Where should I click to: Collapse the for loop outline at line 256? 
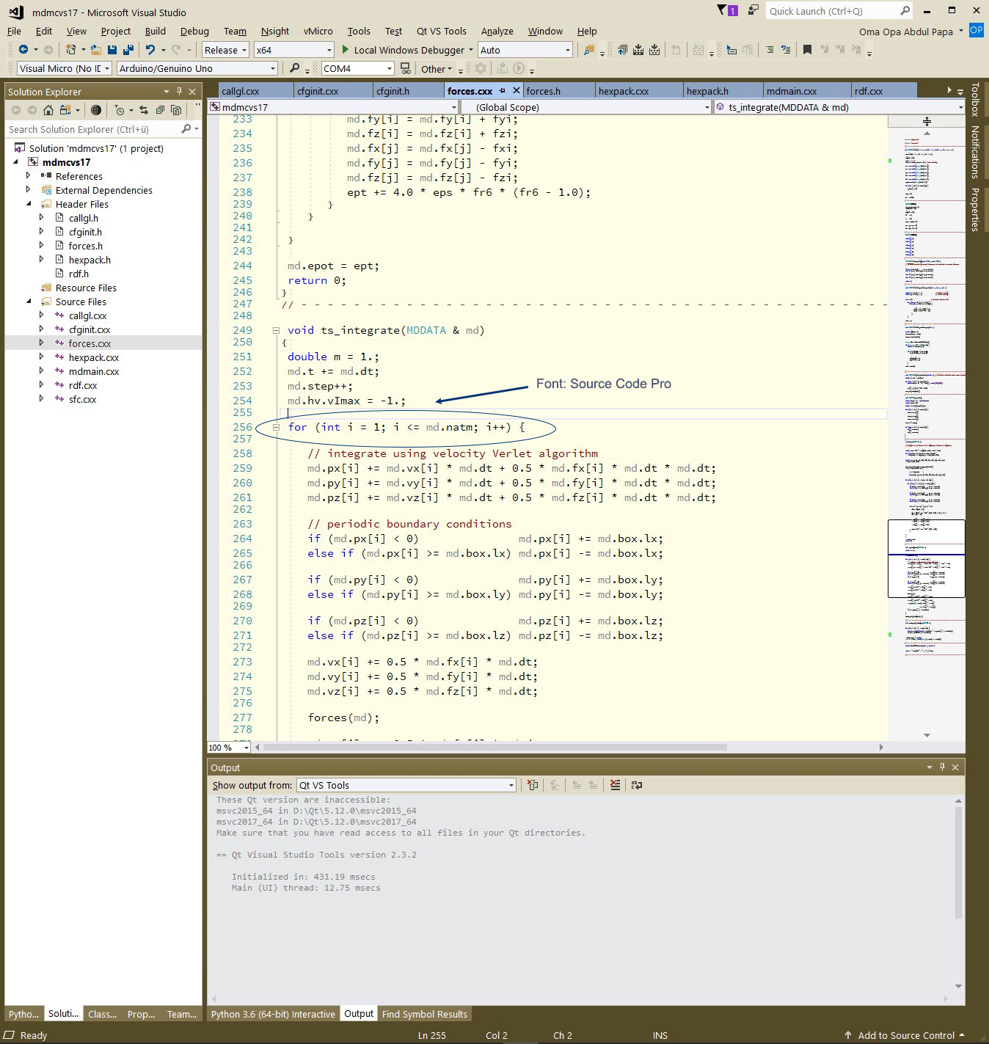[x=277, y=427]
